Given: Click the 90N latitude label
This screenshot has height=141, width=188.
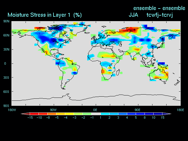Looking at the screenshot, I should pyautogui.click(x=6, y=21).
